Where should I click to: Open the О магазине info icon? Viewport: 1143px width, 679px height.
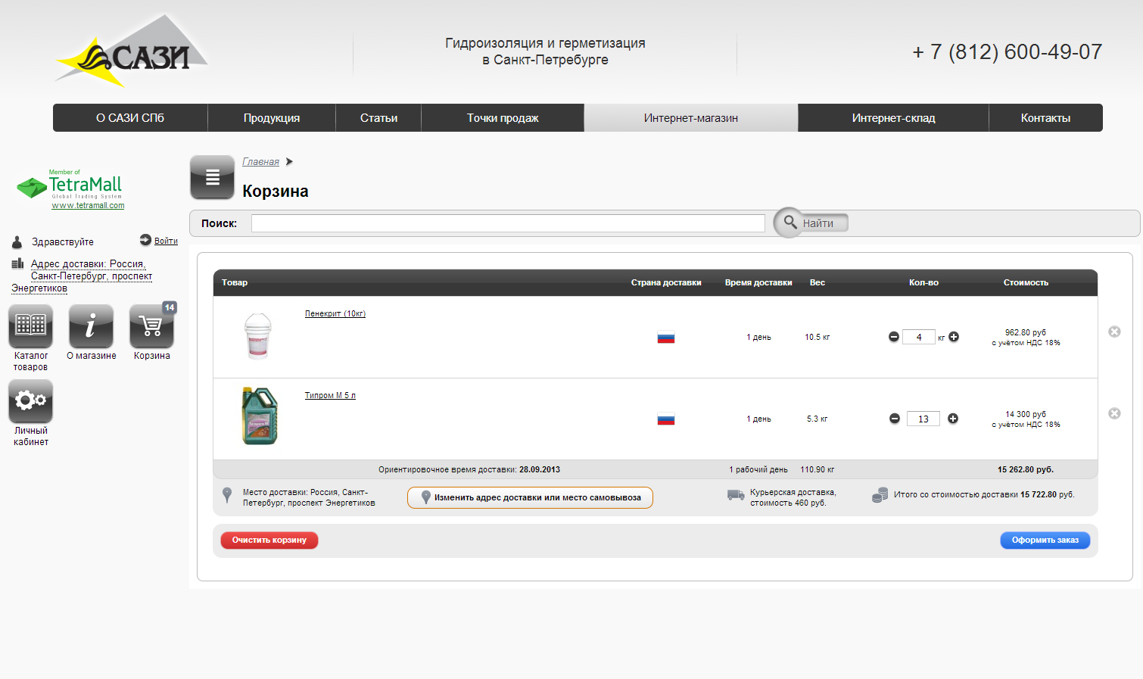click(91, 326)
